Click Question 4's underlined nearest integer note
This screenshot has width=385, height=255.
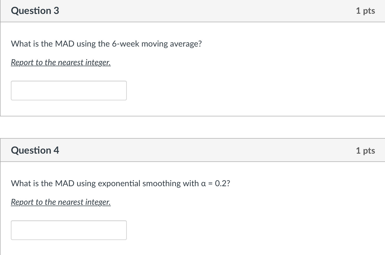click(x=61, y=202)
